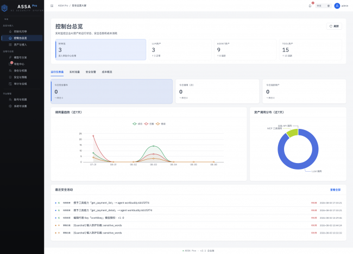Click the 待处理 tag on the get_payment_list row
353x254 pixels.
point(314,203)
